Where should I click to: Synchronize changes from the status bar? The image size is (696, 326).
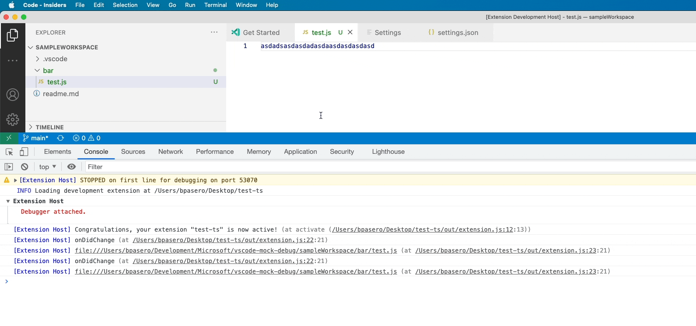pos(60,138)
